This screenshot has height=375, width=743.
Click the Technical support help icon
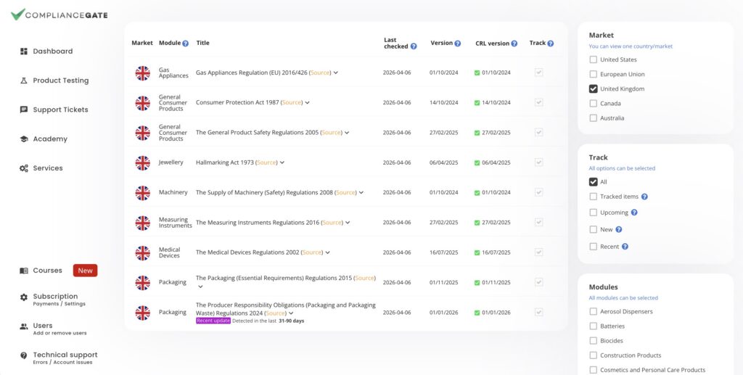[x=24, y=355]
